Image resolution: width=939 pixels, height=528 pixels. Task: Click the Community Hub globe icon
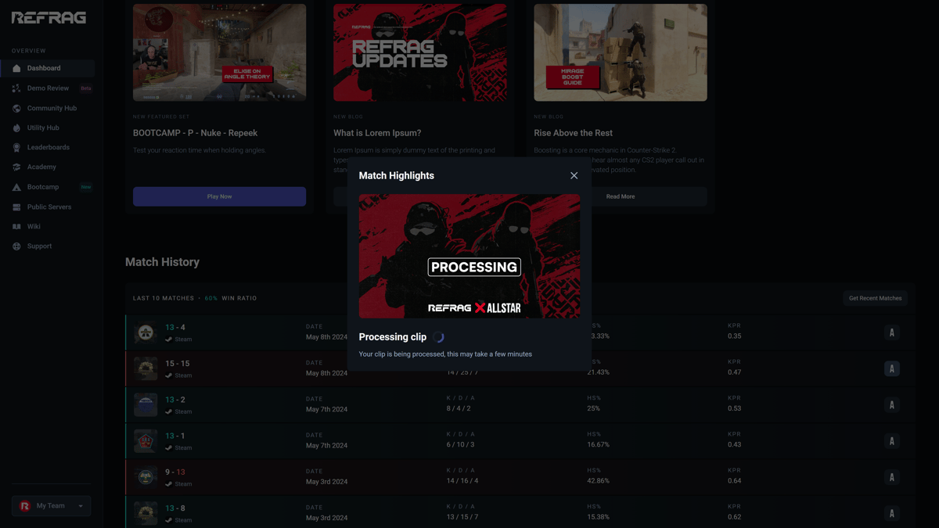tap(16, 108)
